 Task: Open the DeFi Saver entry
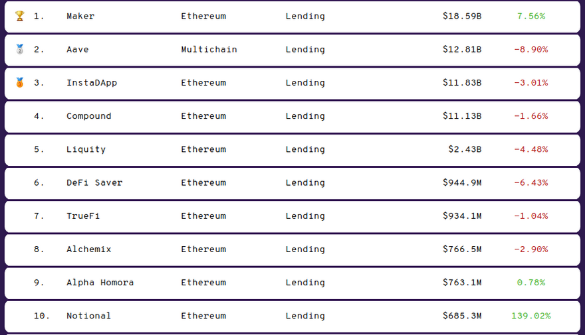coord(94,182)
